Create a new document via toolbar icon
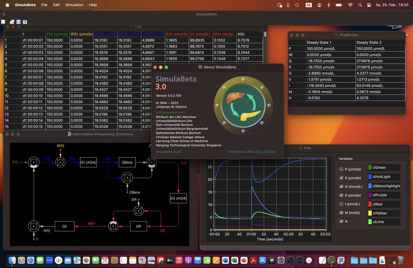The width and height of the screenshot is (413, 268). pyautogui.click(x=3, y=22)
